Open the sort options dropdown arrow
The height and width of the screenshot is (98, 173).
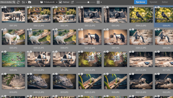click(x=26, y=2)
